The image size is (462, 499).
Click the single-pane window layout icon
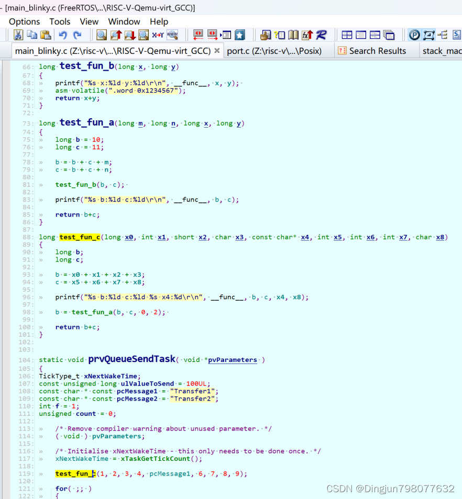361,35
